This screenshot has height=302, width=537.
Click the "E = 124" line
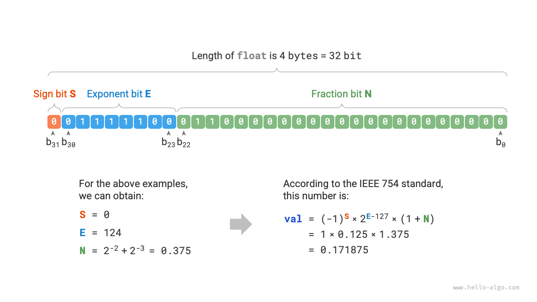[x=100, y=233]
